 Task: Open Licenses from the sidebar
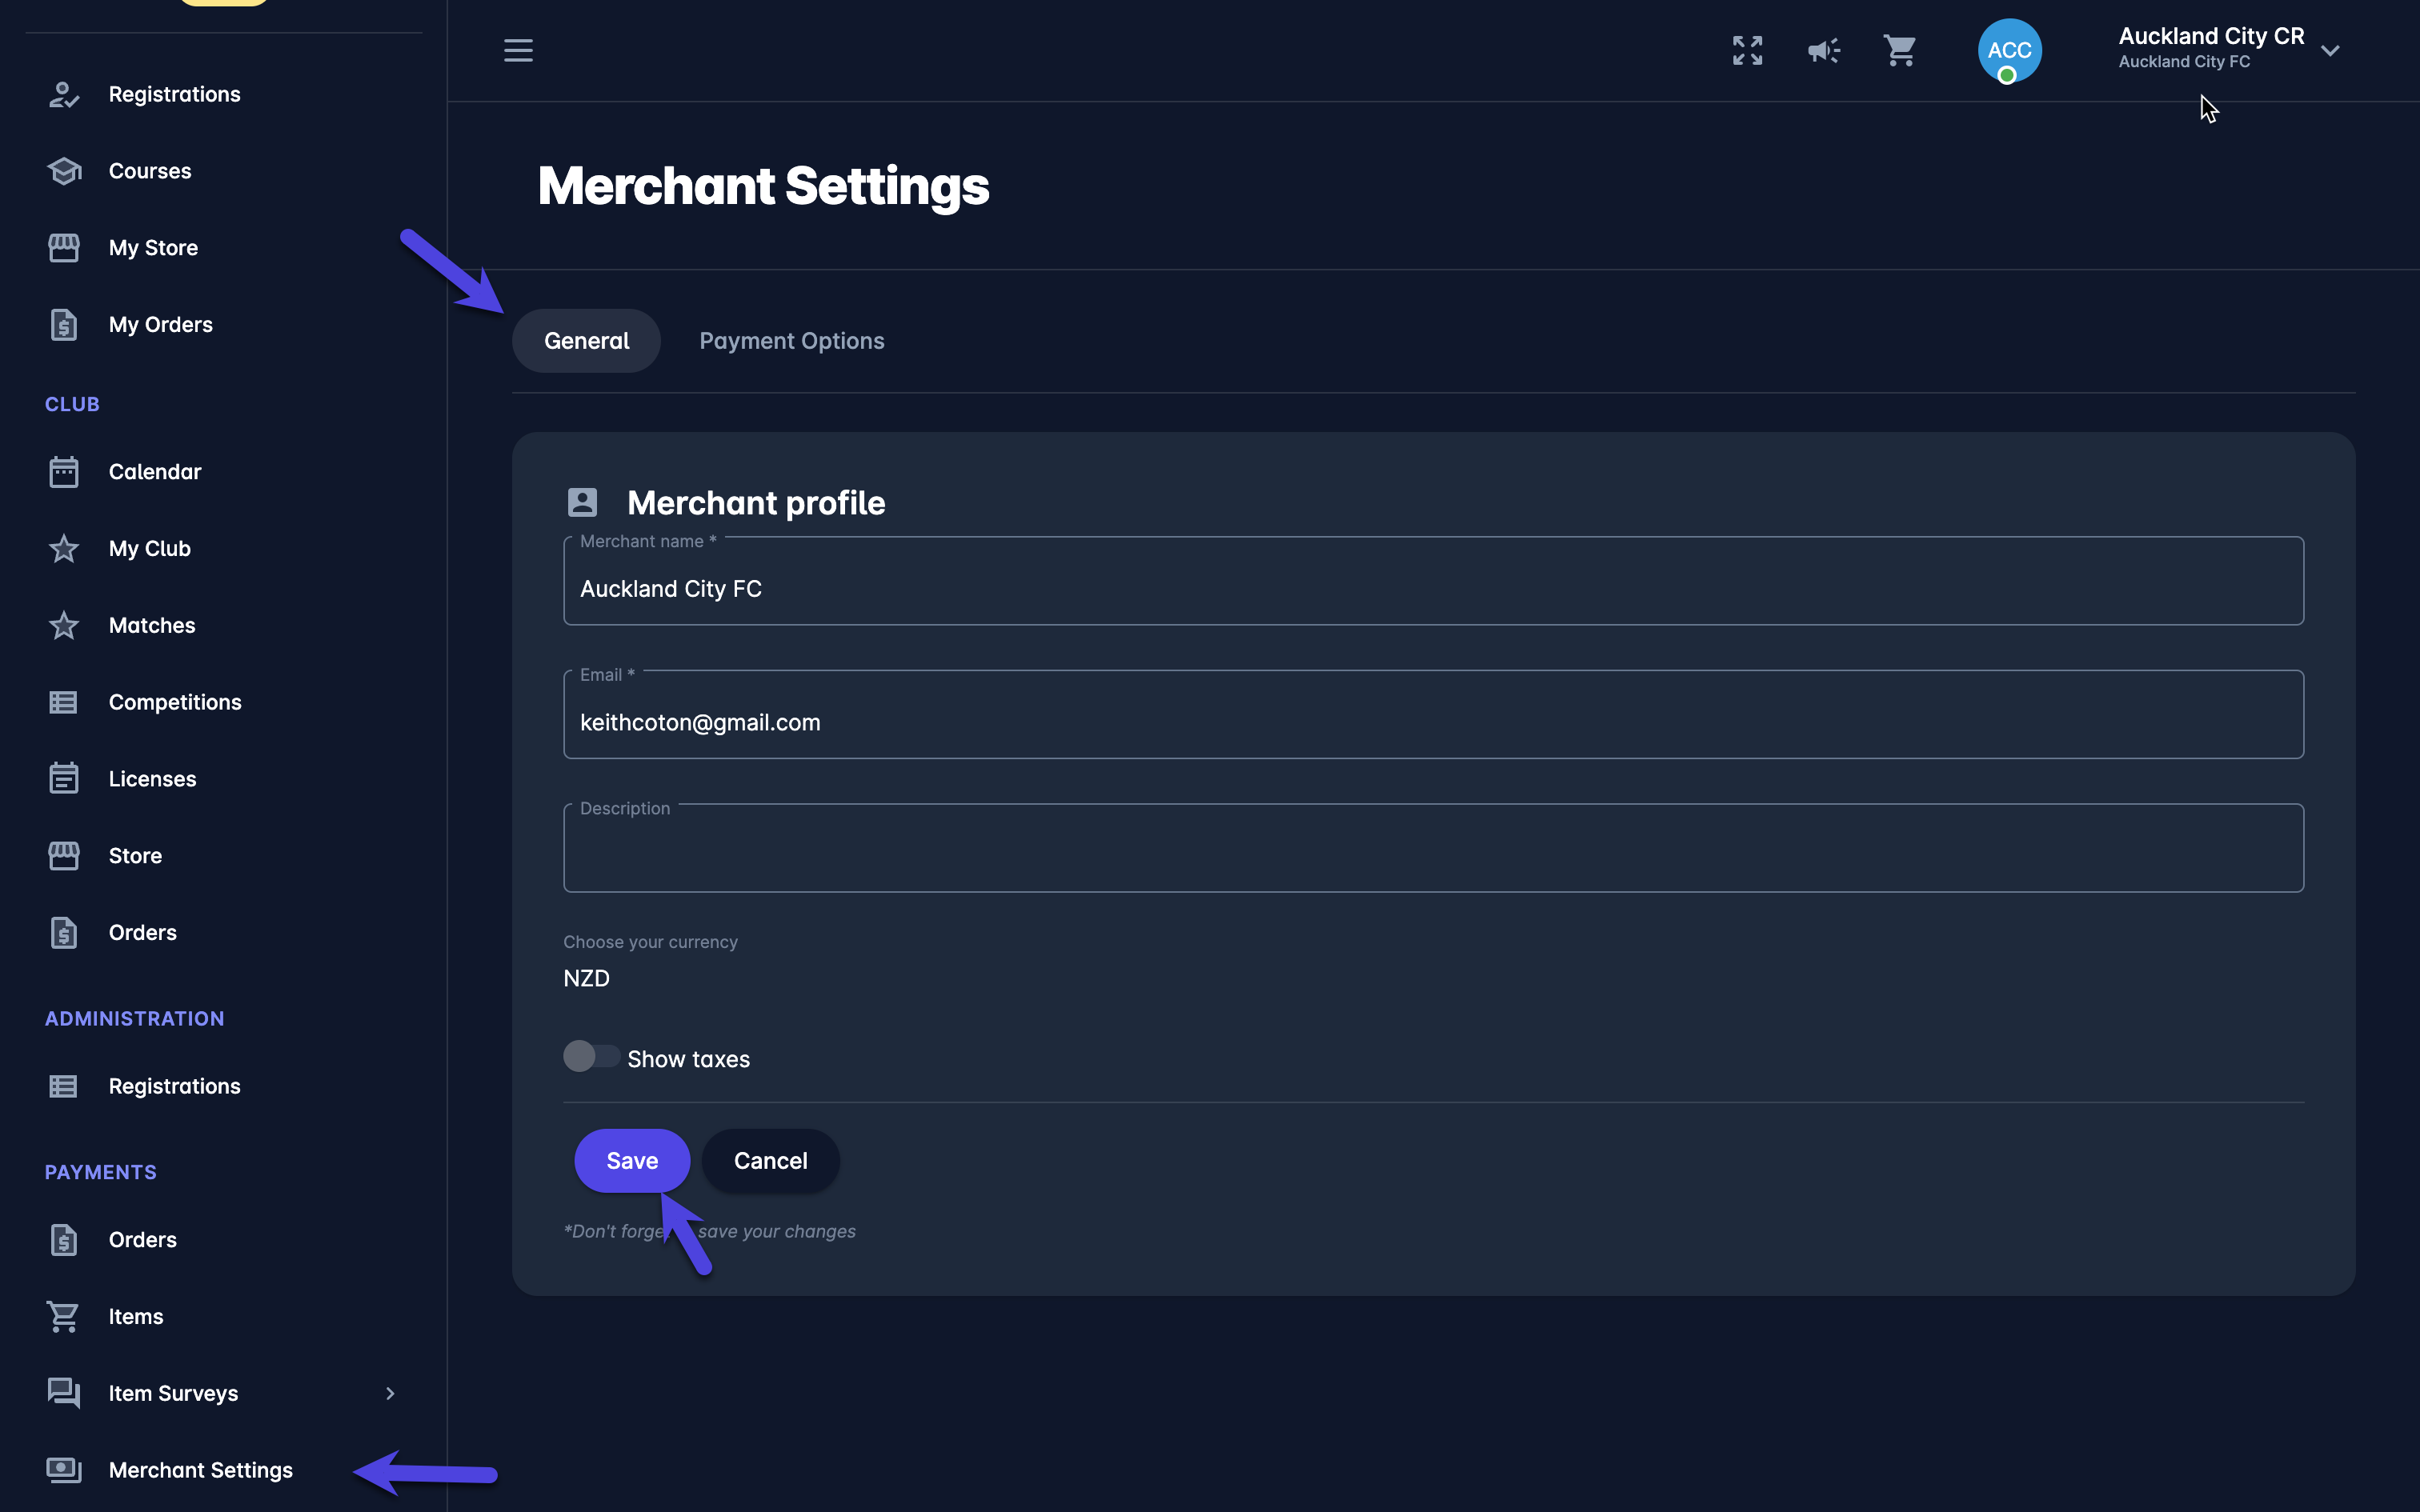(152, 779)
